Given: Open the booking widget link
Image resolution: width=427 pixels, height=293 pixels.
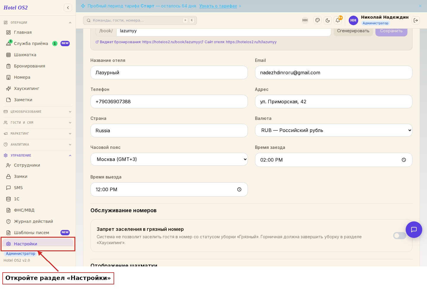Looking at the screenshot, I should [148, 42].
